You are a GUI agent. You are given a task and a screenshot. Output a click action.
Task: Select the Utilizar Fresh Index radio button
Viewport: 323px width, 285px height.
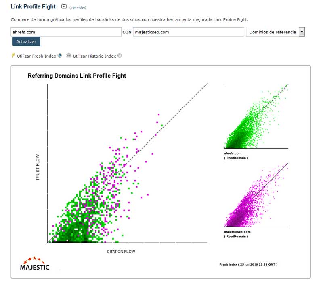tap(60, 56)
